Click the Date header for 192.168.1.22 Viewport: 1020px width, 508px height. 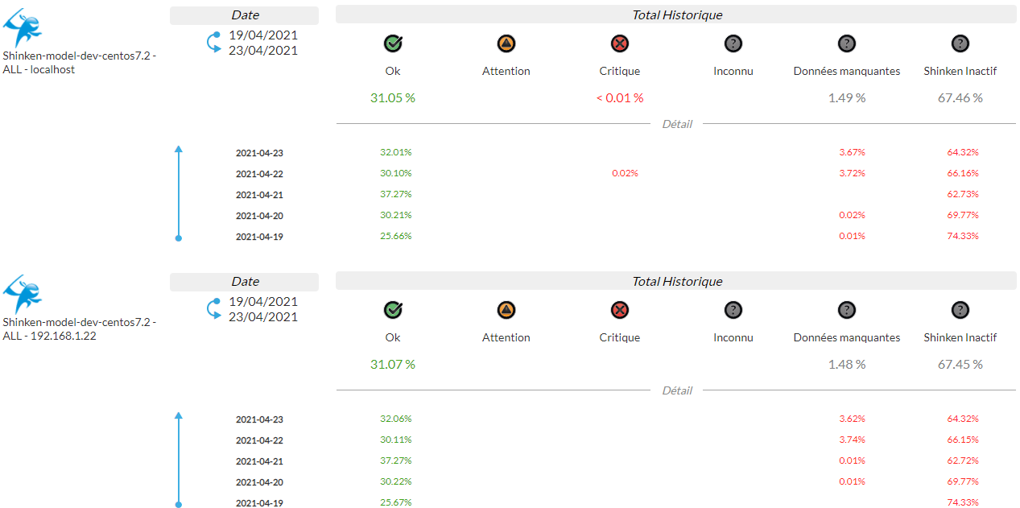[245, 282]
